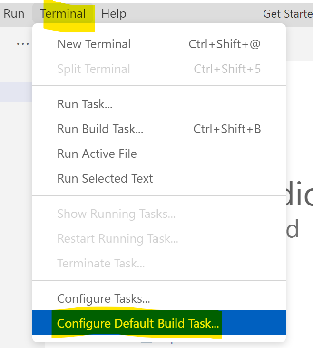Click Show Running Tasks... entry
The image size is (313, 348).
point(116,214)
